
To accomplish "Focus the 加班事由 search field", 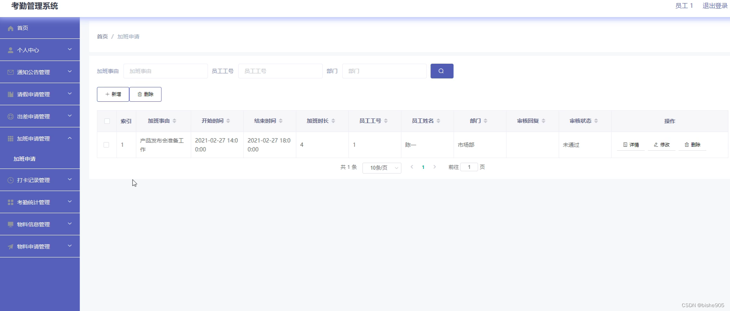I will [x=165, y=71].
